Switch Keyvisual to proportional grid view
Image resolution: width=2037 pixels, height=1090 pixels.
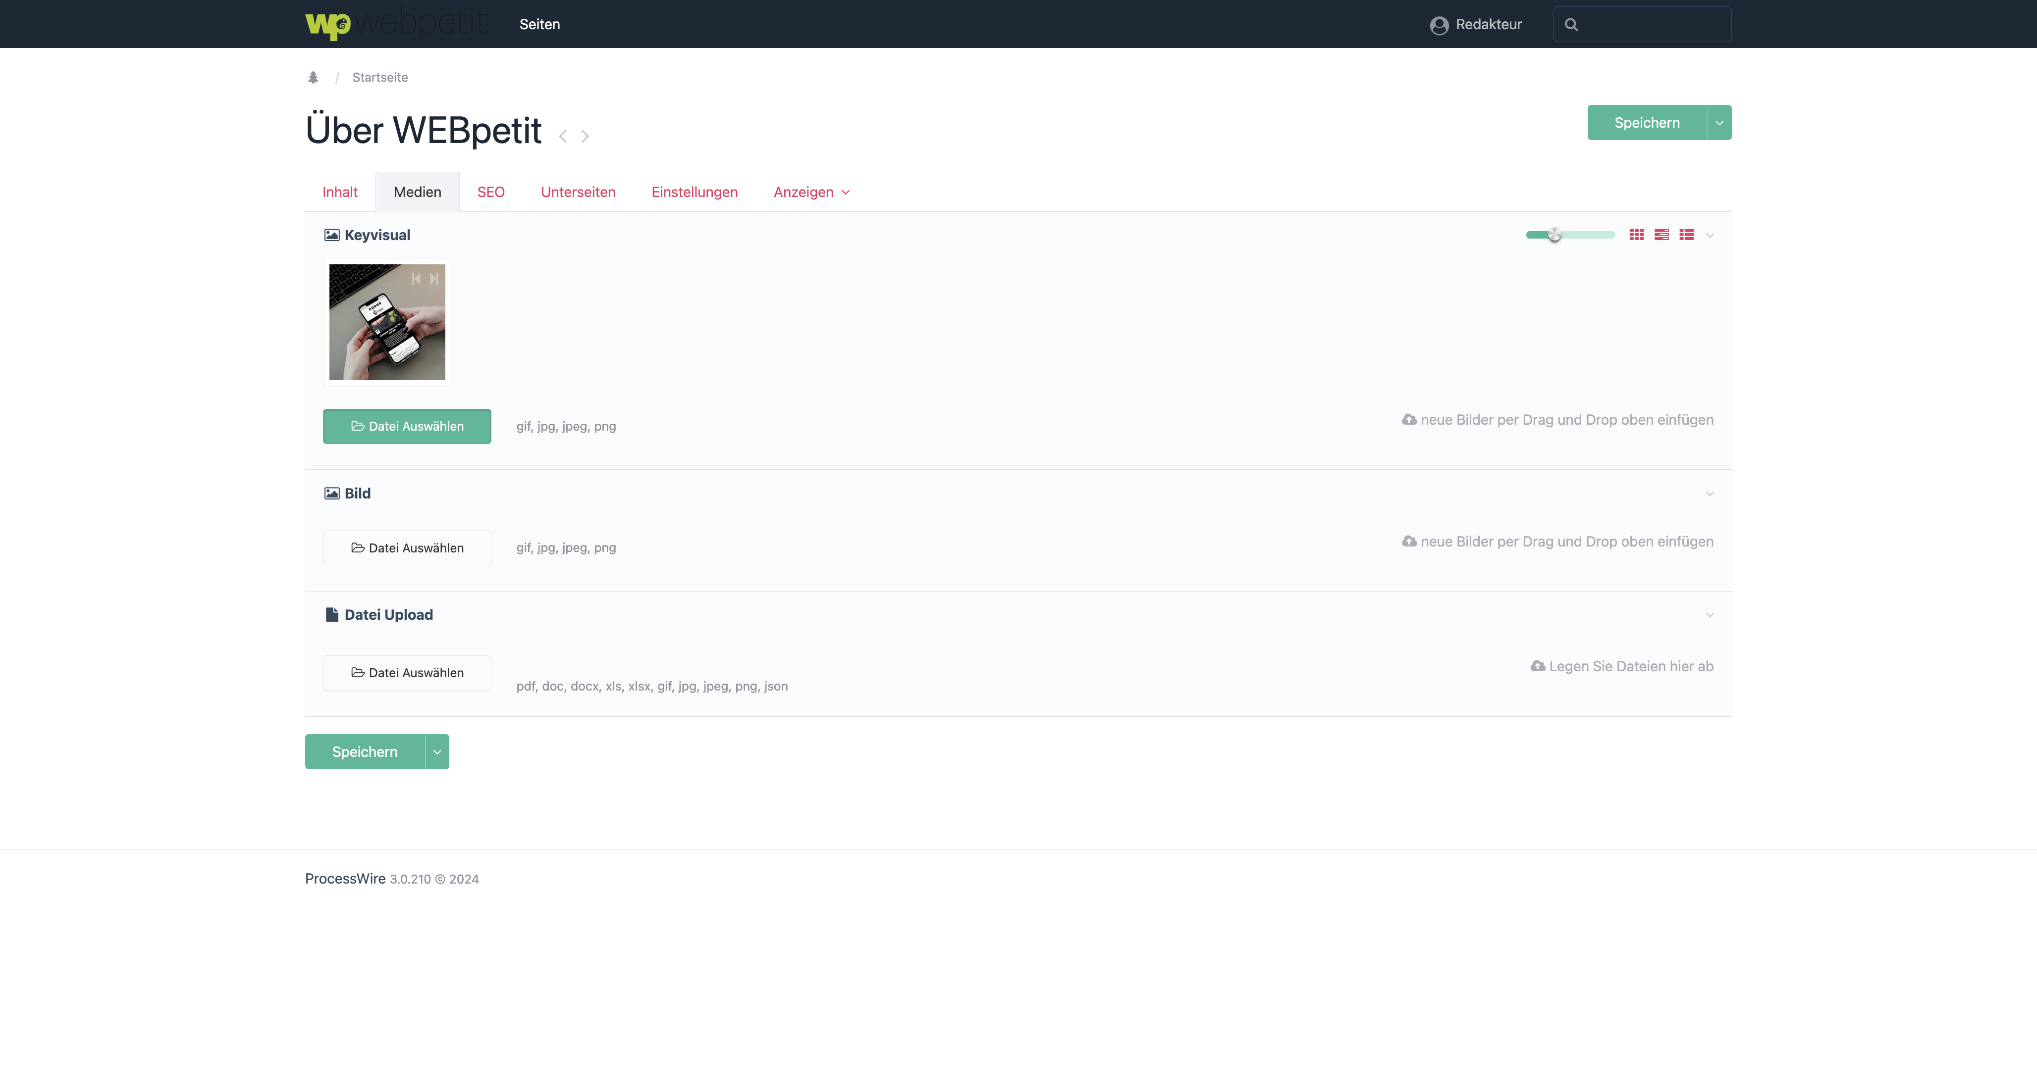[x=1662, y=235]
